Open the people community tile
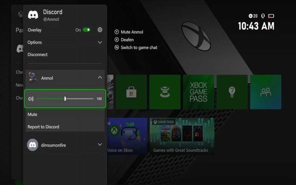296x185 pixels. click(x=266, y=92)
